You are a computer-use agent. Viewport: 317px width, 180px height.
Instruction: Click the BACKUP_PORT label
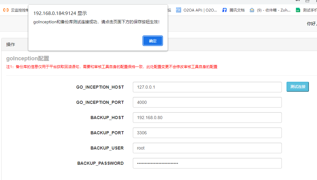click(107, 133)
